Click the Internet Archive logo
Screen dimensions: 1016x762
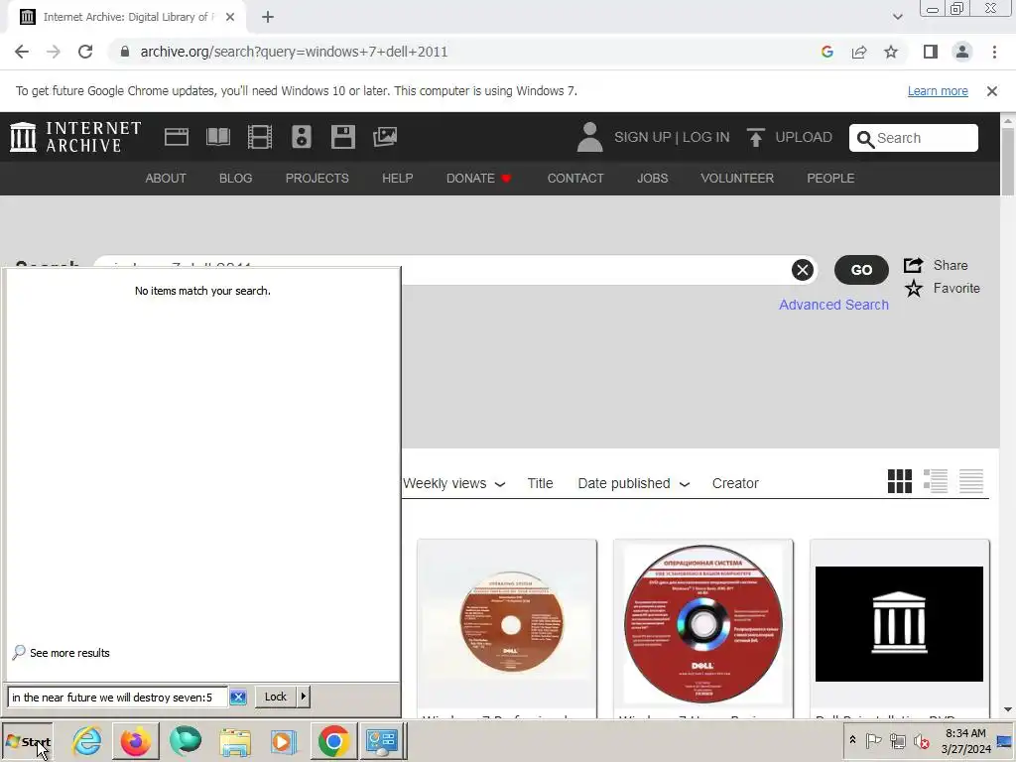(x=75, y=137)
